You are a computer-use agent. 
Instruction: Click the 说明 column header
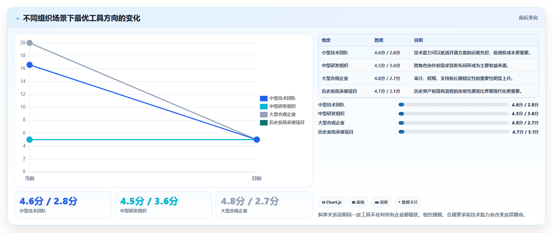tap(418, 40)
